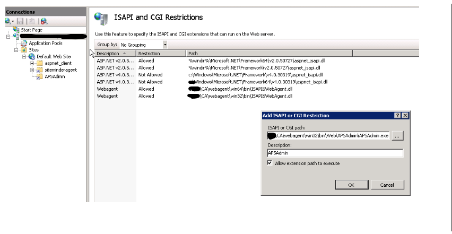Screen dimensions: 452x234
Task: Collapse the server node in Connections tree
Action: (x=8, y=37)
